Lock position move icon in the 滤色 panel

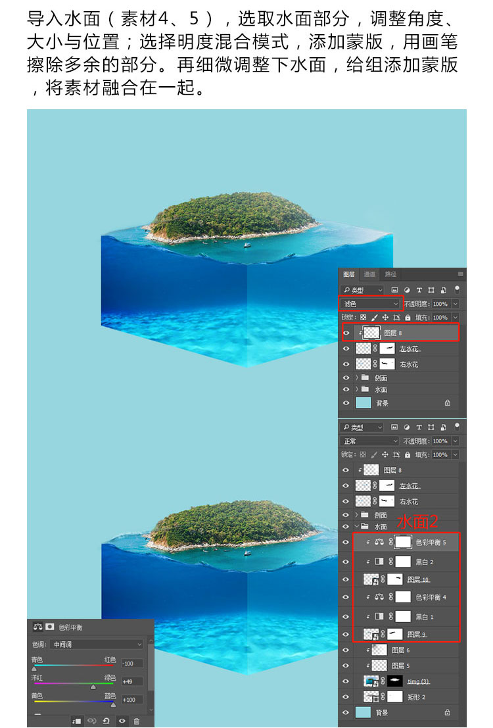click(385, 318)
